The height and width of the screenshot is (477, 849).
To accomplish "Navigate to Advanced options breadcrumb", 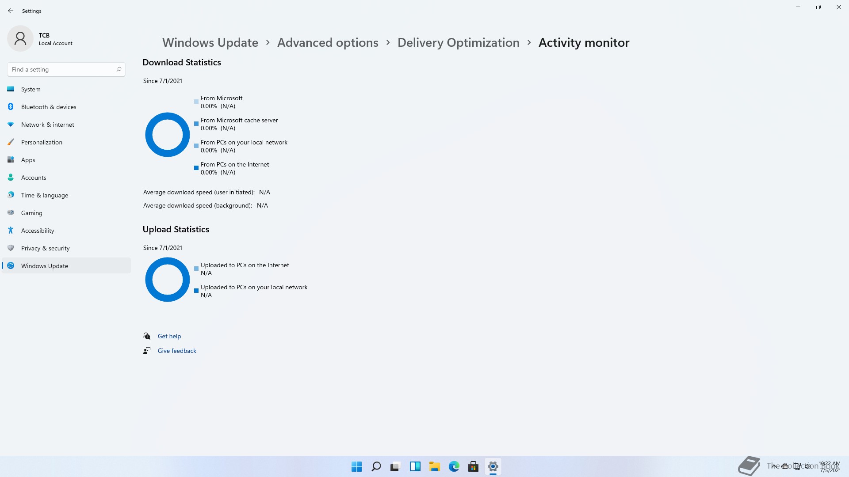I will pyautogui.click(x=328, y=42).
